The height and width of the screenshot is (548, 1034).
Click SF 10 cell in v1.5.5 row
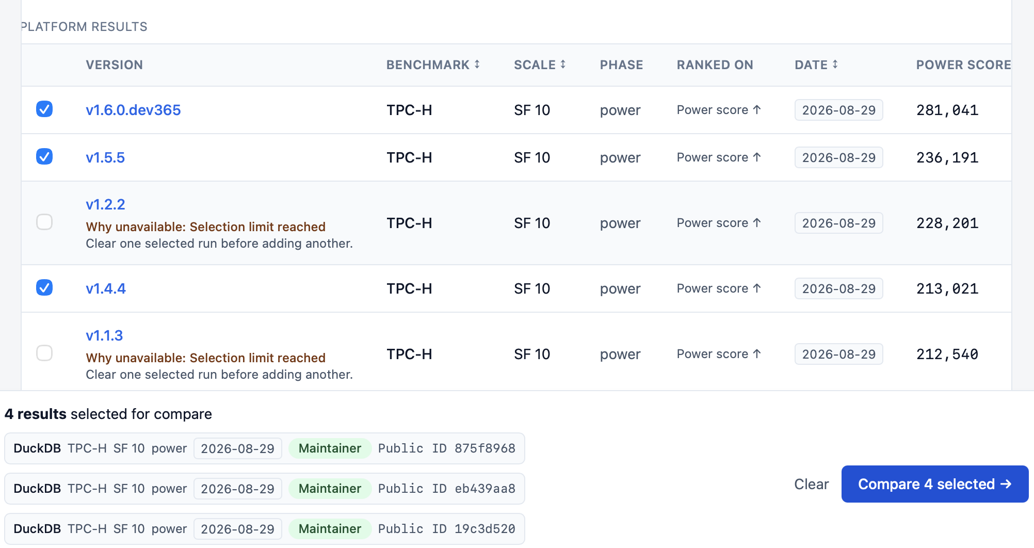point(532,157)
